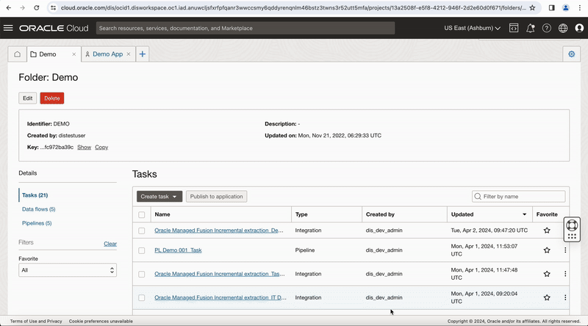Expand the Create task dropdown
588x326 pixels.
click(x=159, y=196)
